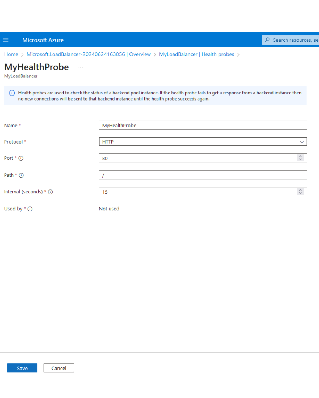319x398 pixels.
Task: Click the Path field
Action: coord(203,175)
